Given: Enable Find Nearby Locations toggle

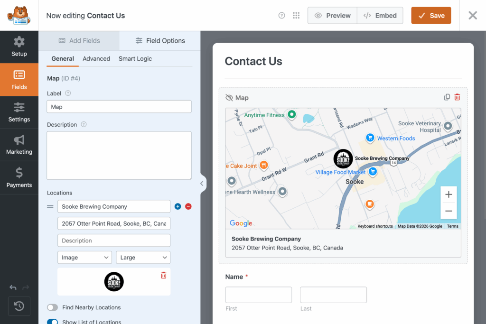Looking at the screenshot, I should tap(52, 307).
